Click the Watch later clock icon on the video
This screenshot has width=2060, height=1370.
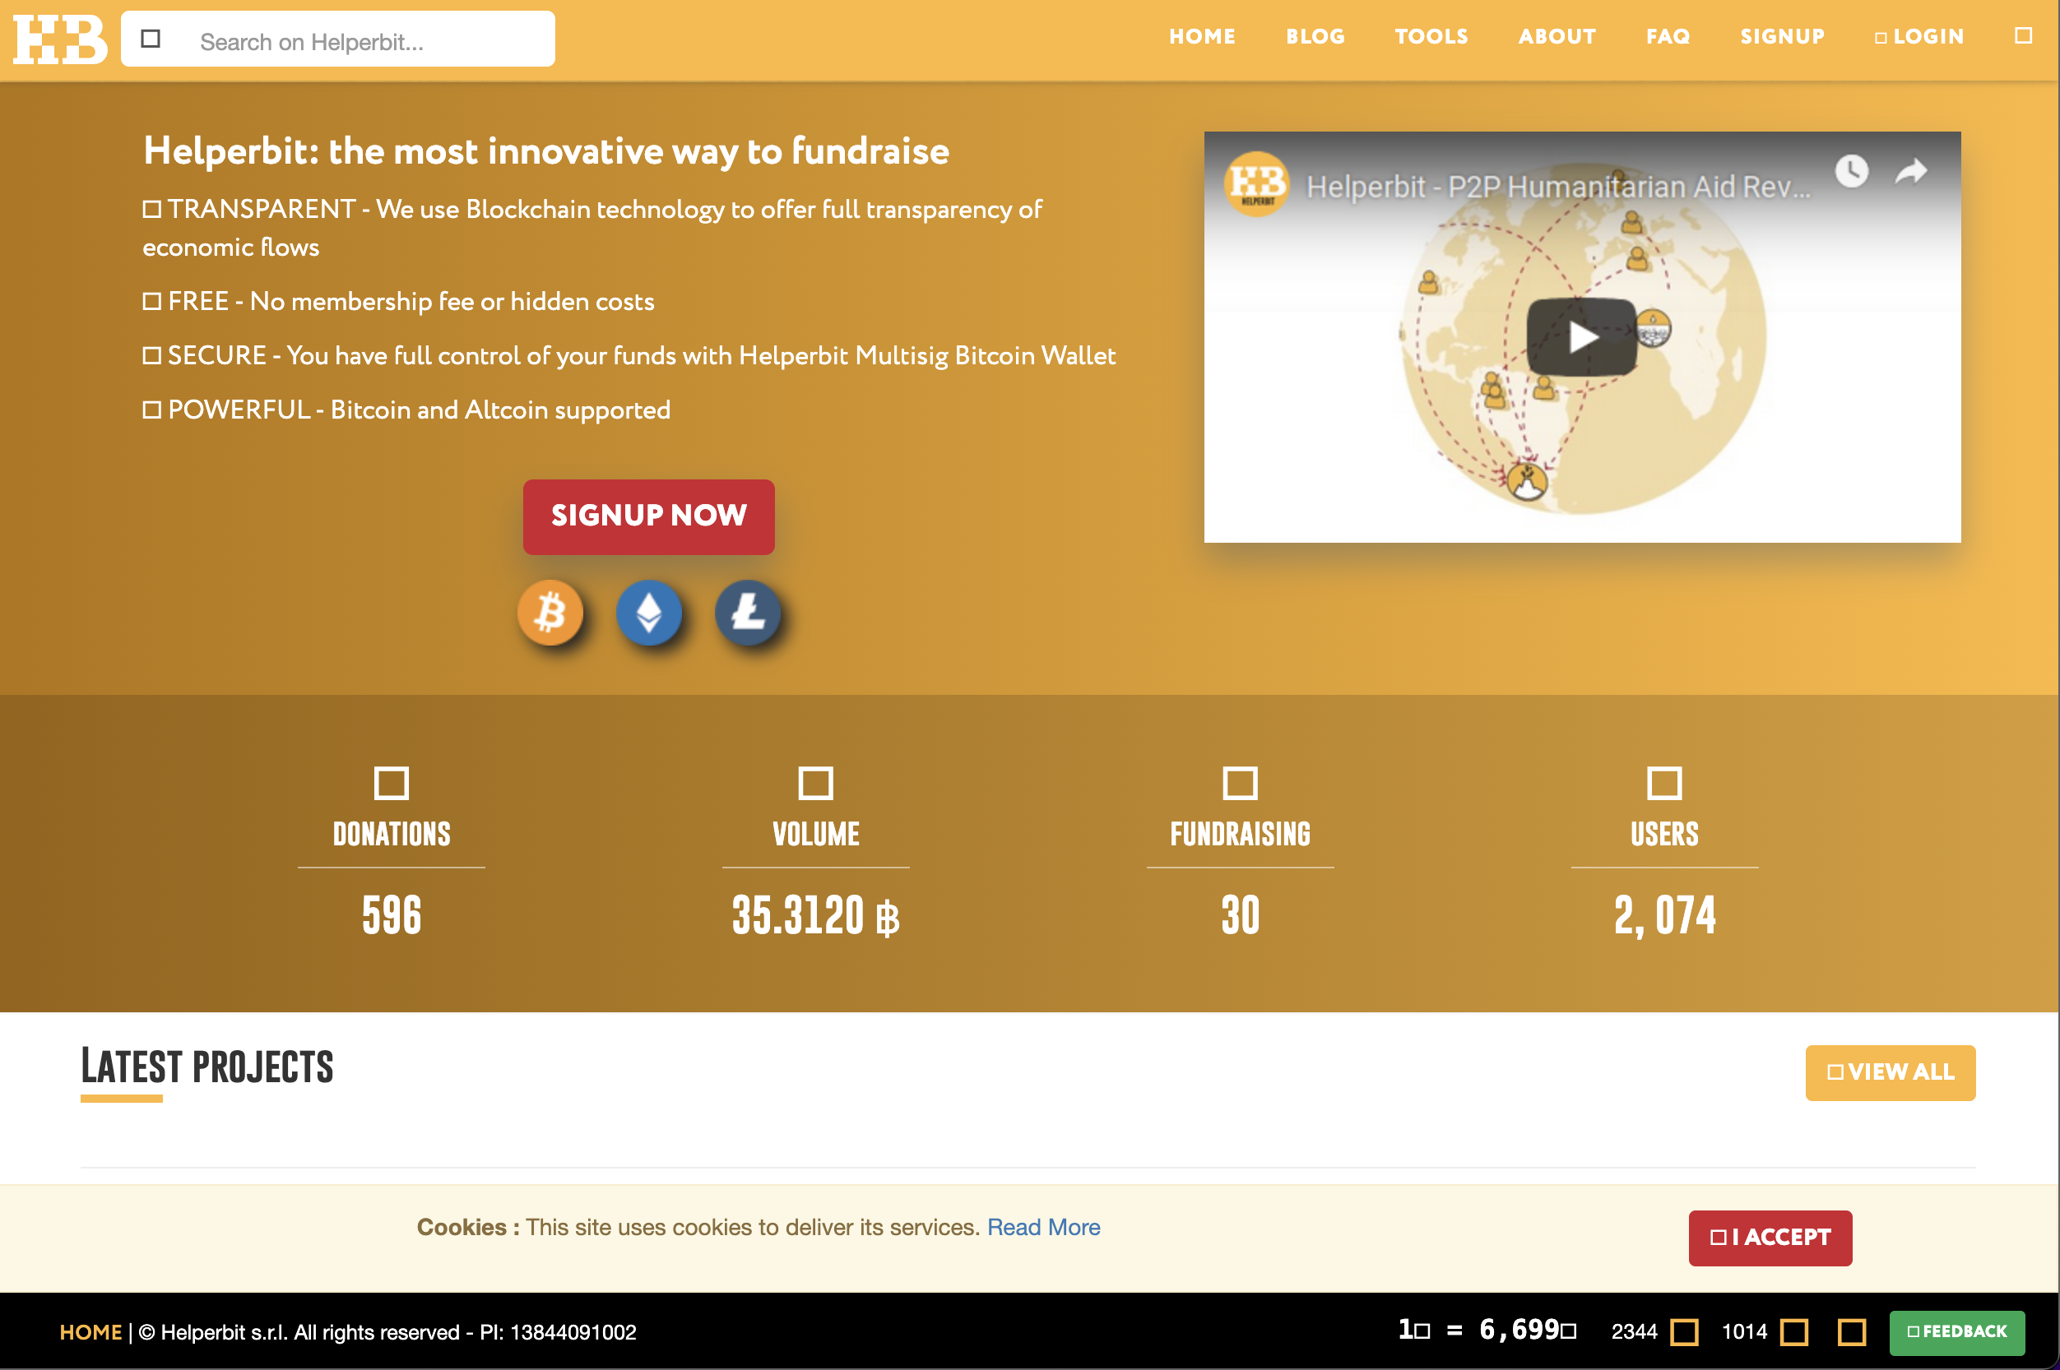pyautogui.click(x=1851, y=171)
